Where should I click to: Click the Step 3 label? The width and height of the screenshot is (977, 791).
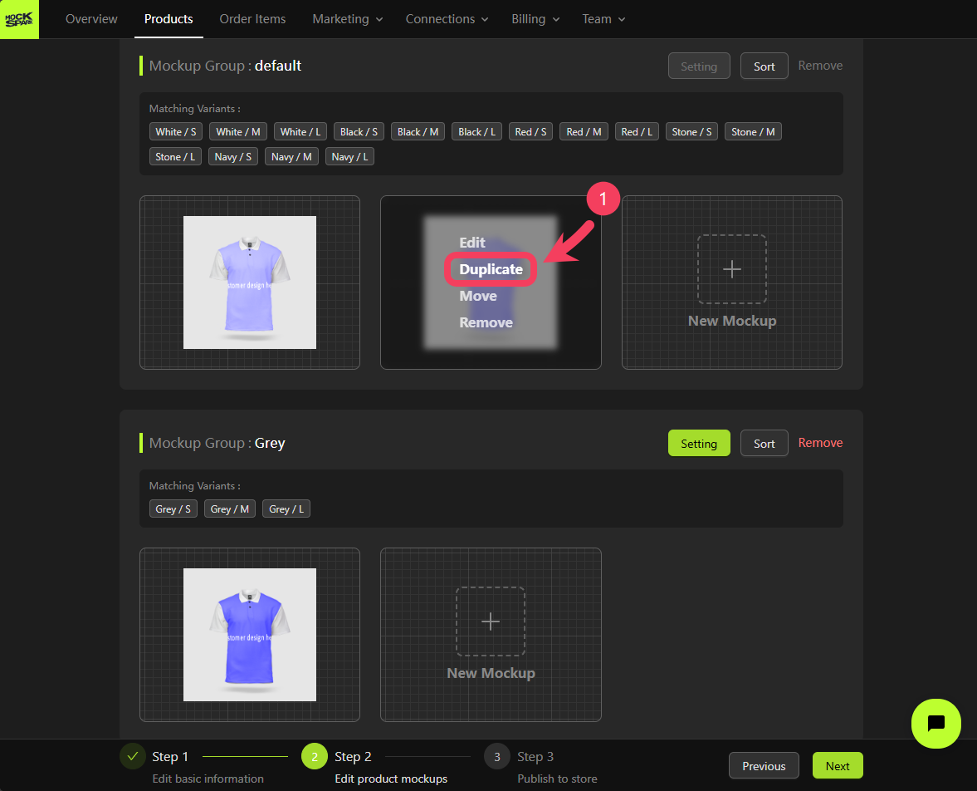tap(535, 757)
